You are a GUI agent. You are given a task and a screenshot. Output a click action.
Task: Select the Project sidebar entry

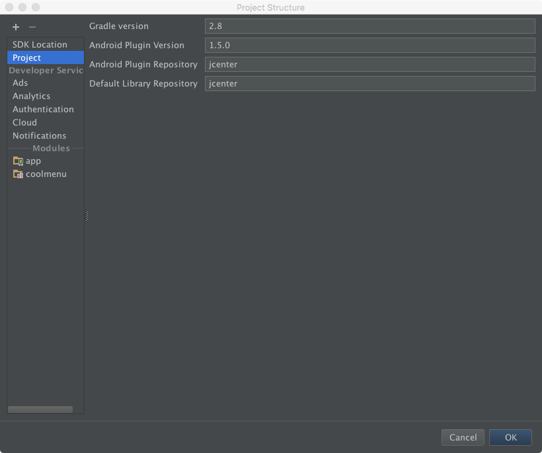point(46,57)
